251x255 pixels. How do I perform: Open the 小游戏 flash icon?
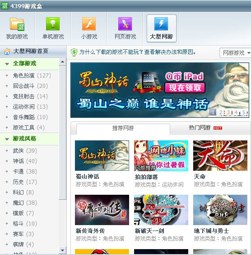pyautogui.click(x=89, y=24)
